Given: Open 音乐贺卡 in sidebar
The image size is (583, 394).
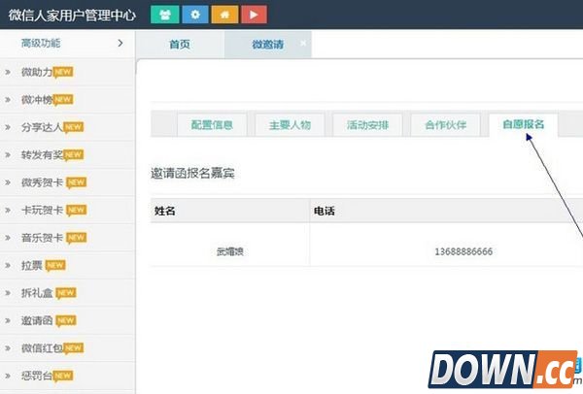Looking at the screenshot, I should click(42, 238).
